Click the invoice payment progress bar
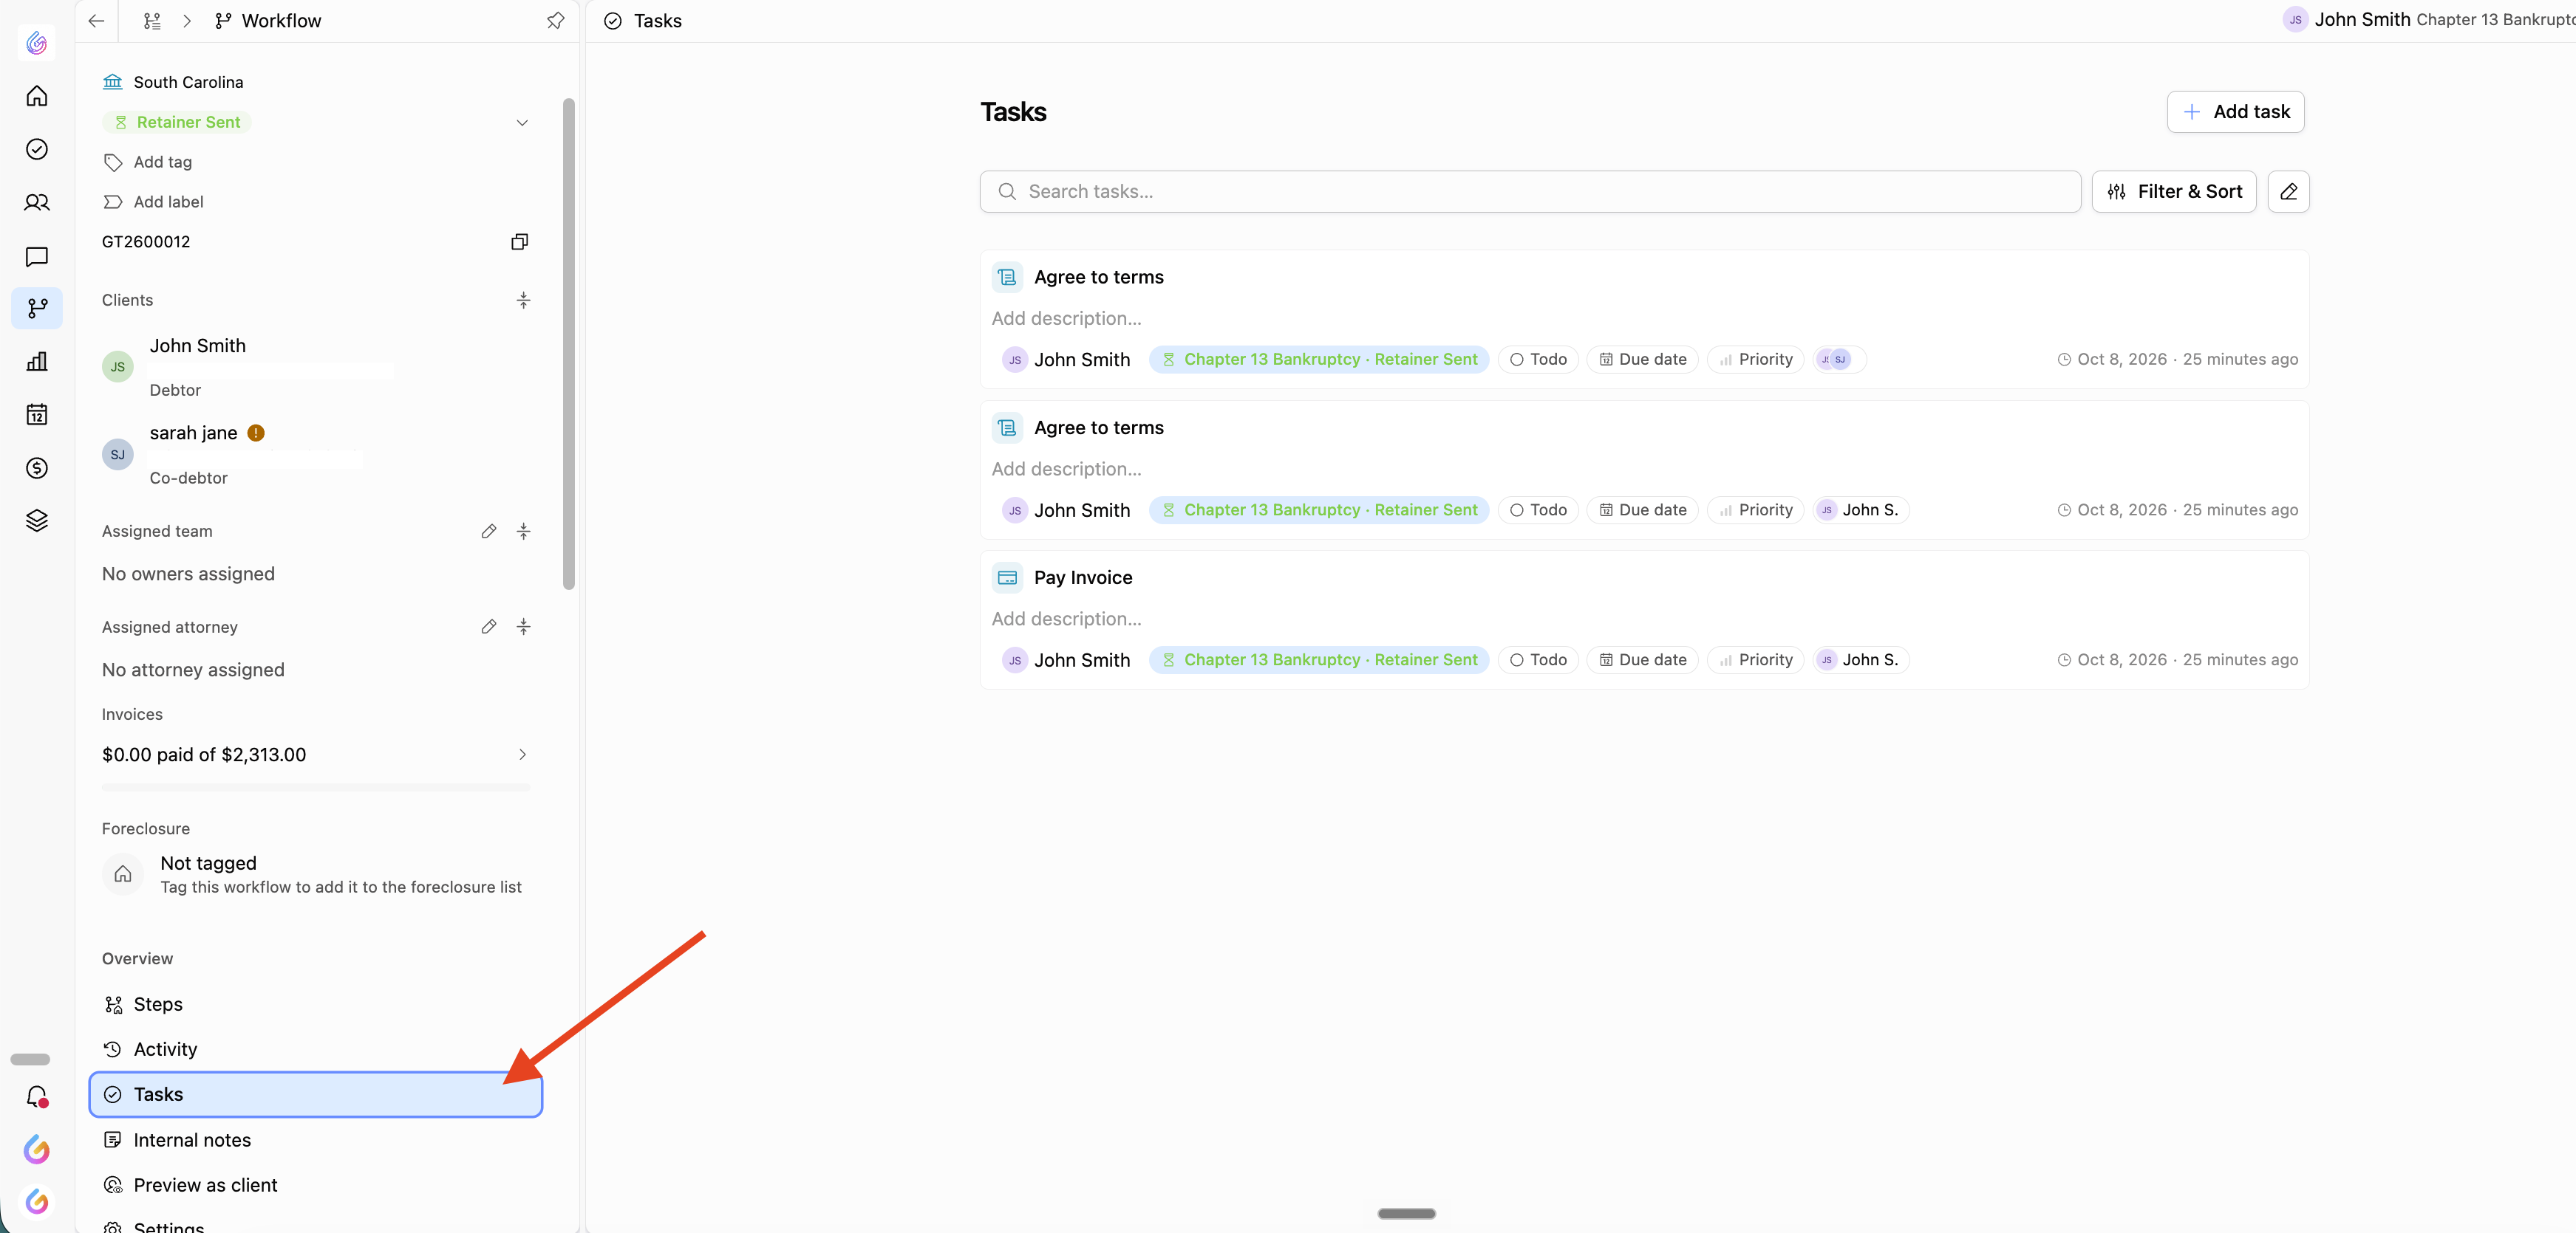This screenshot has height=1233, width=2576. pos(316,789)
